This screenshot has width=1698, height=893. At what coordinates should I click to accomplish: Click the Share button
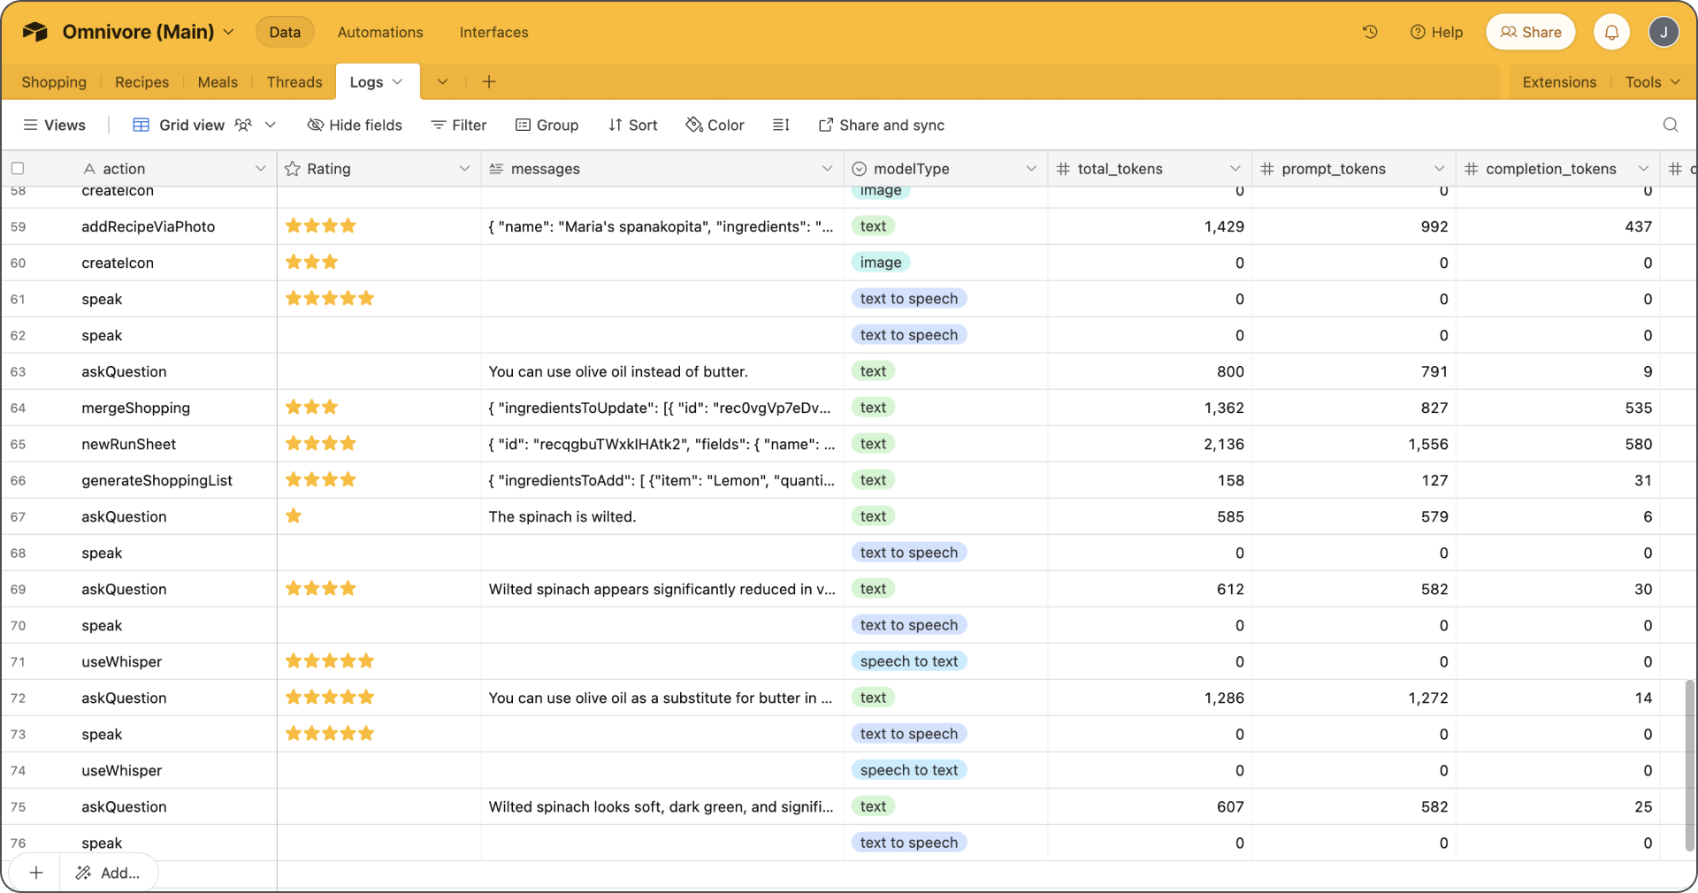coord(1530,32)
